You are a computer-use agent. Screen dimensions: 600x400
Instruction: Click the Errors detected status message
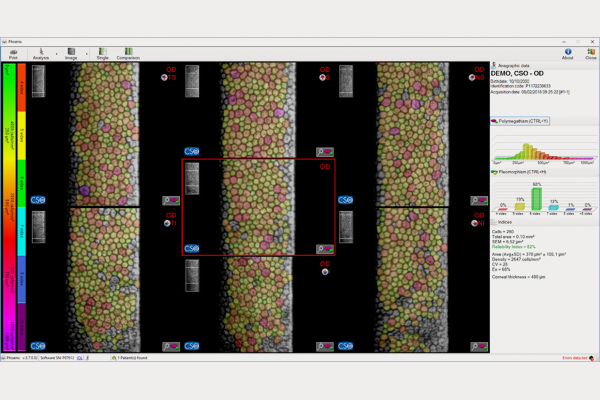(x=575, y=358)
